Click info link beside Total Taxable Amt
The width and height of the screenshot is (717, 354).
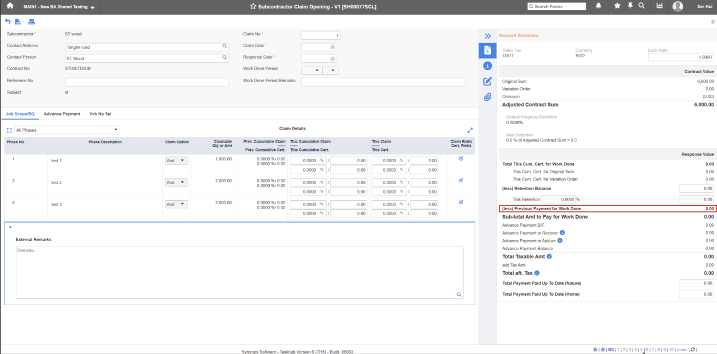pyautogui.click(x=549, y=257)
